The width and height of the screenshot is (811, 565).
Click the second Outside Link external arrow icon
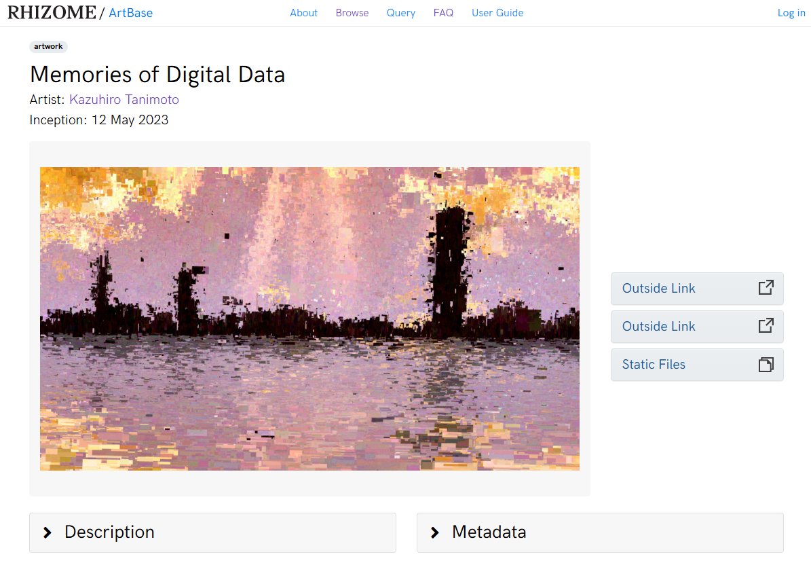(x=766, y=325)
